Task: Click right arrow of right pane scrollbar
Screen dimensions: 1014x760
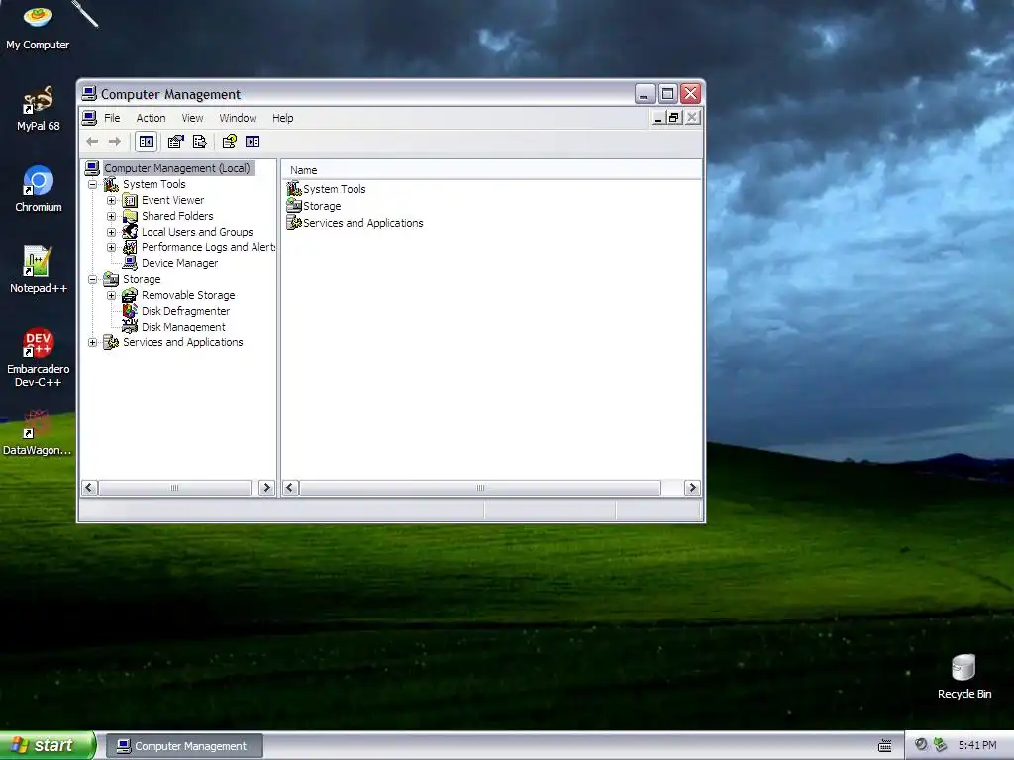Action: coord(692,488)
